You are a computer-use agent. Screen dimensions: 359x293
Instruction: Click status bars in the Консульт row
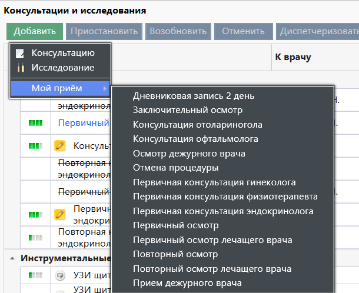point(36,145)
